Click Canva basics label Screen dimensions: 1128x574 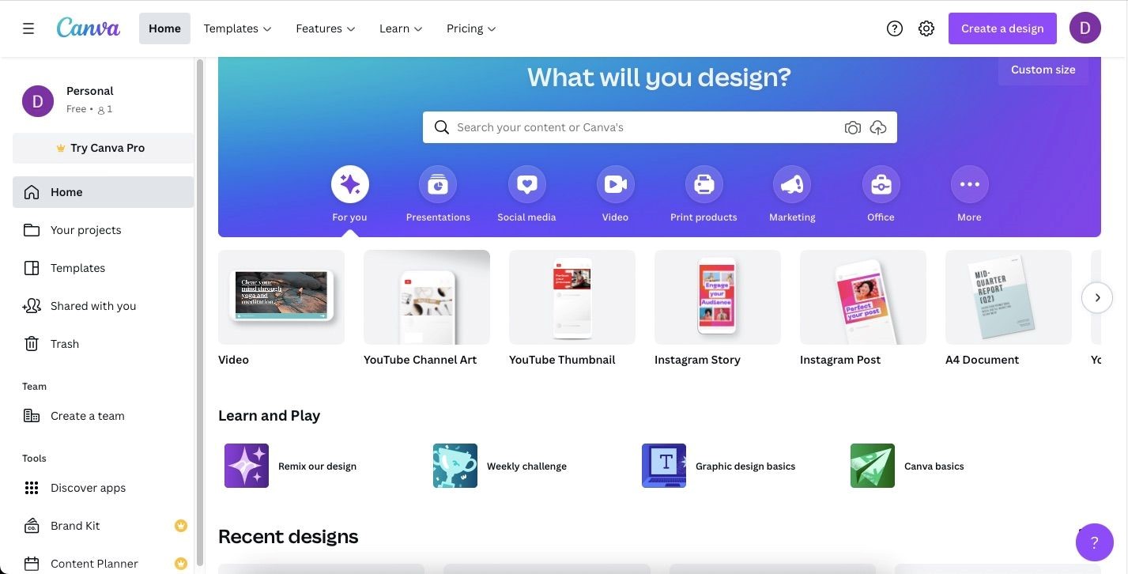(934, 466)
